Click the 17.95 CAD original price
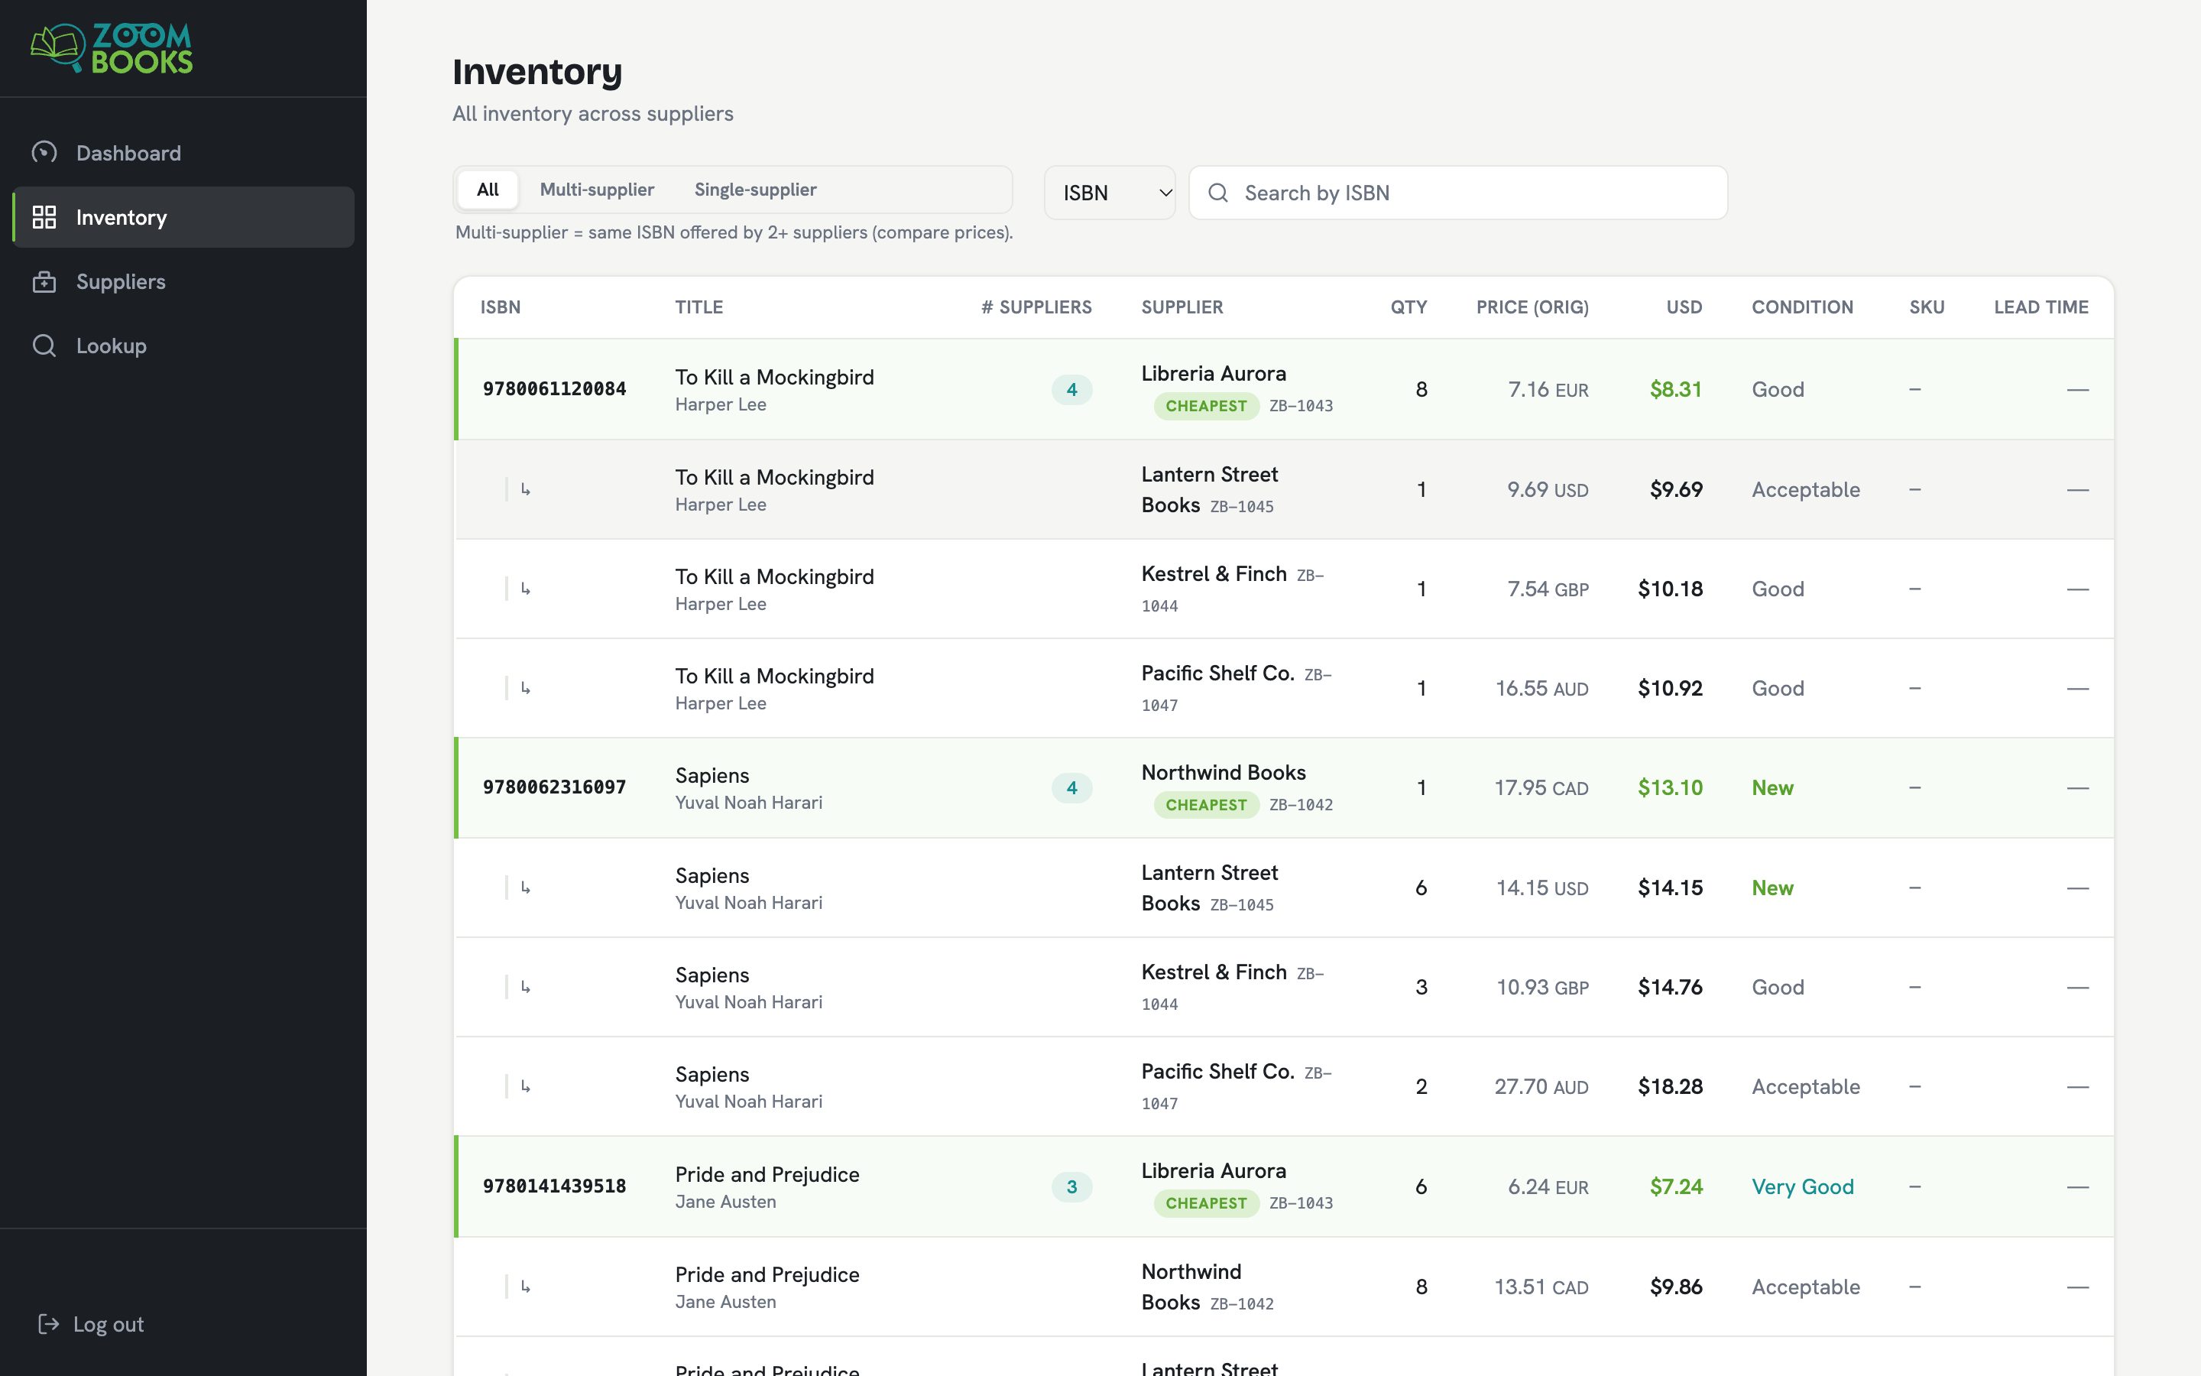Image resolution: width=2201 pixels, height=1376 pixels. [x=1541, y=788]
